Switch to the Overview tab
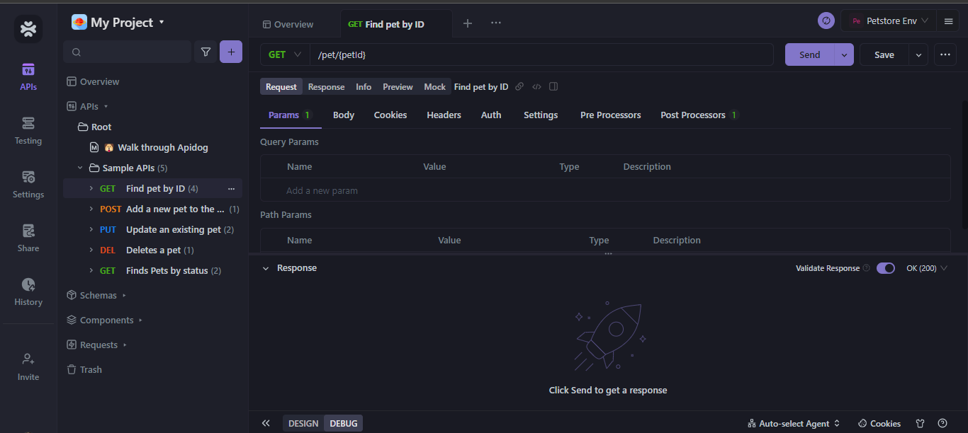 click(x=288, y=24)
